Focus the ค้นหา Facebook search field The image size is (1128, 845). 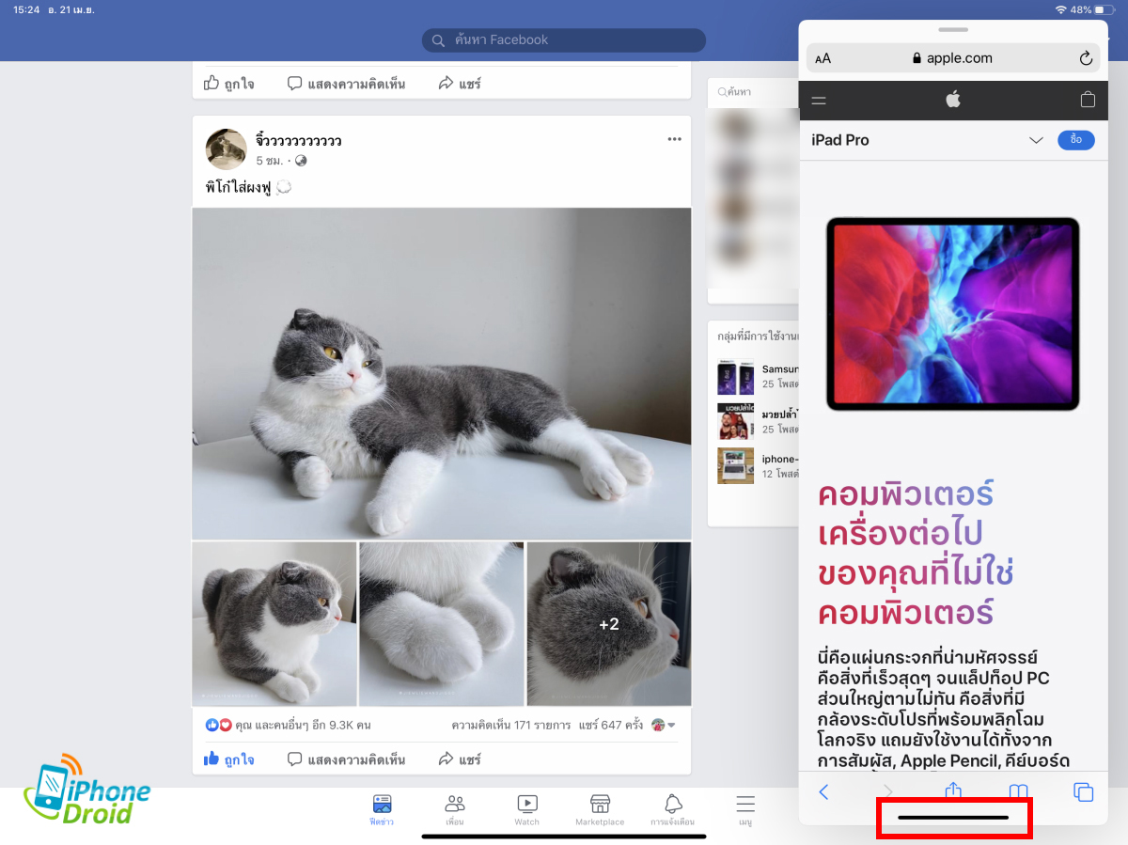point(564,39)
